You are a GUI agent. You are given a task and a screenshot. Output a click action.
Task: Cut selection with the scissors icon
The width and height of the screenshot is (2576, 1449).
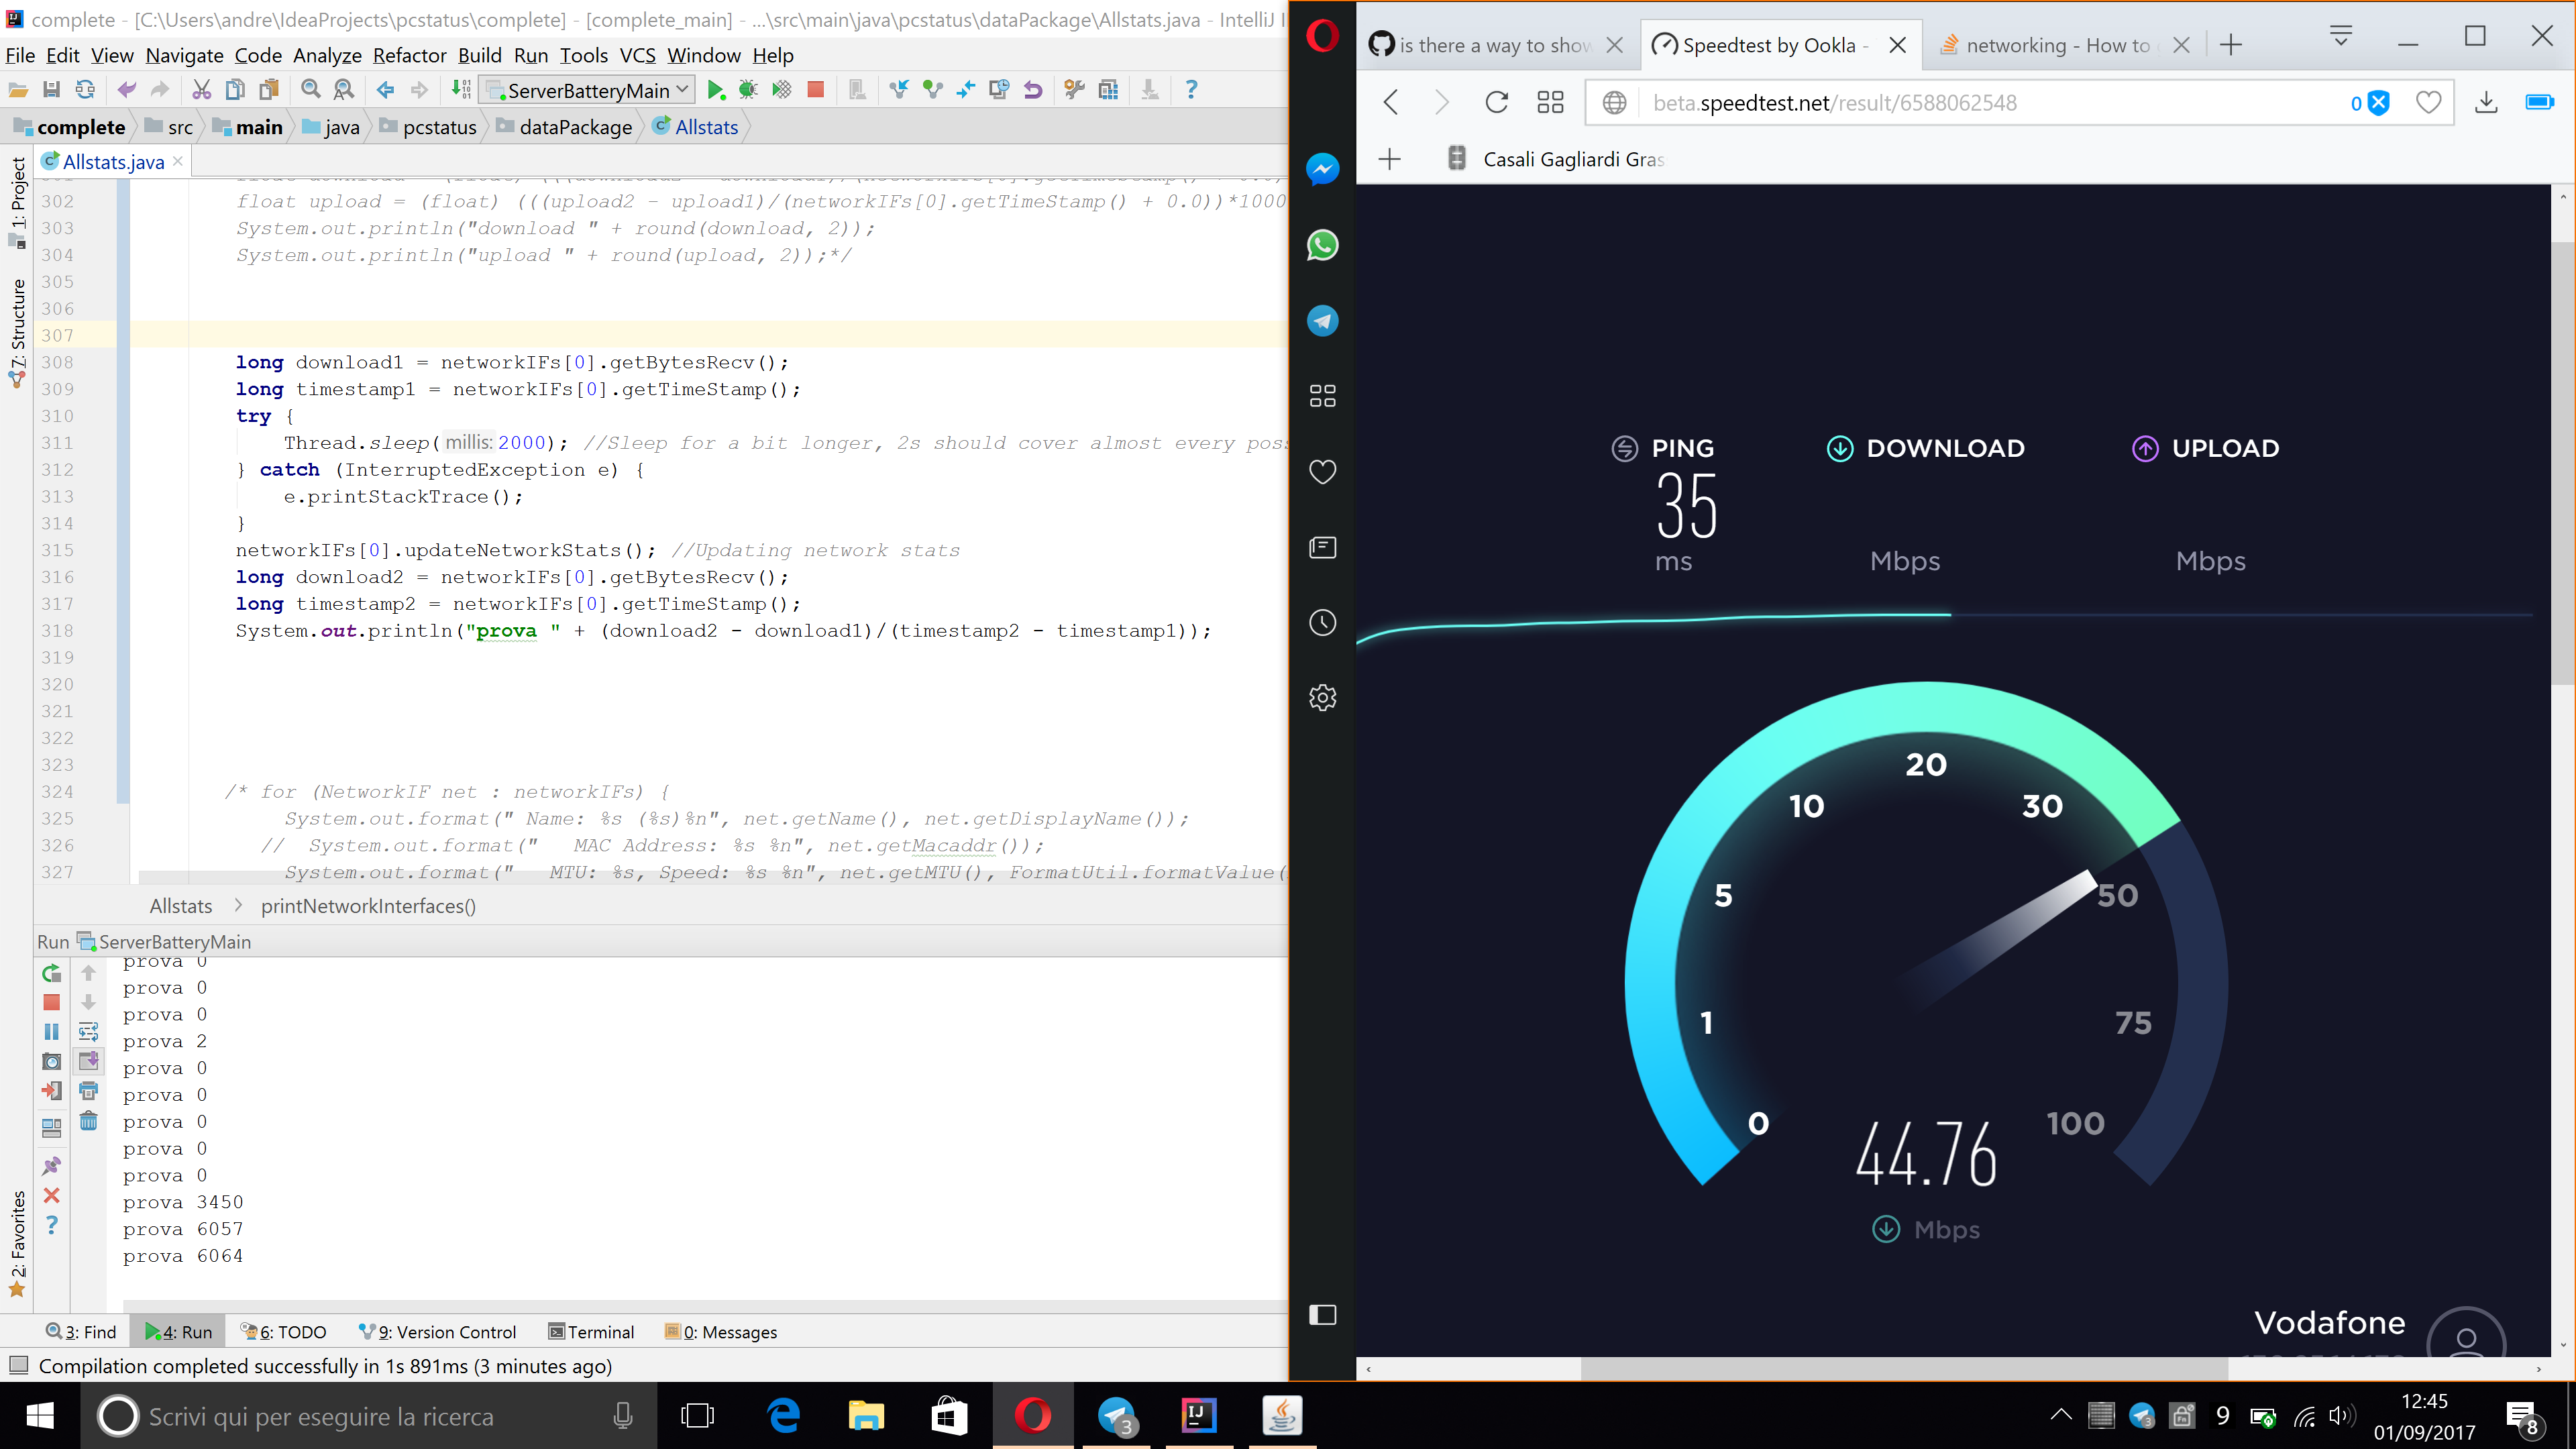pyautogui.click(x=201, y=90)
